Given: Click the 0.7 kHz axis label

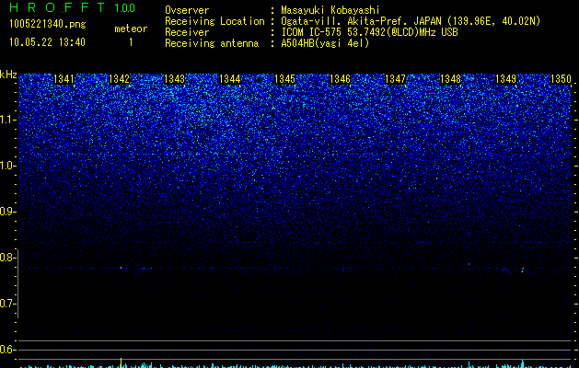Looking at the screenshot, I should pyautogui.click(x=6, y=304).
